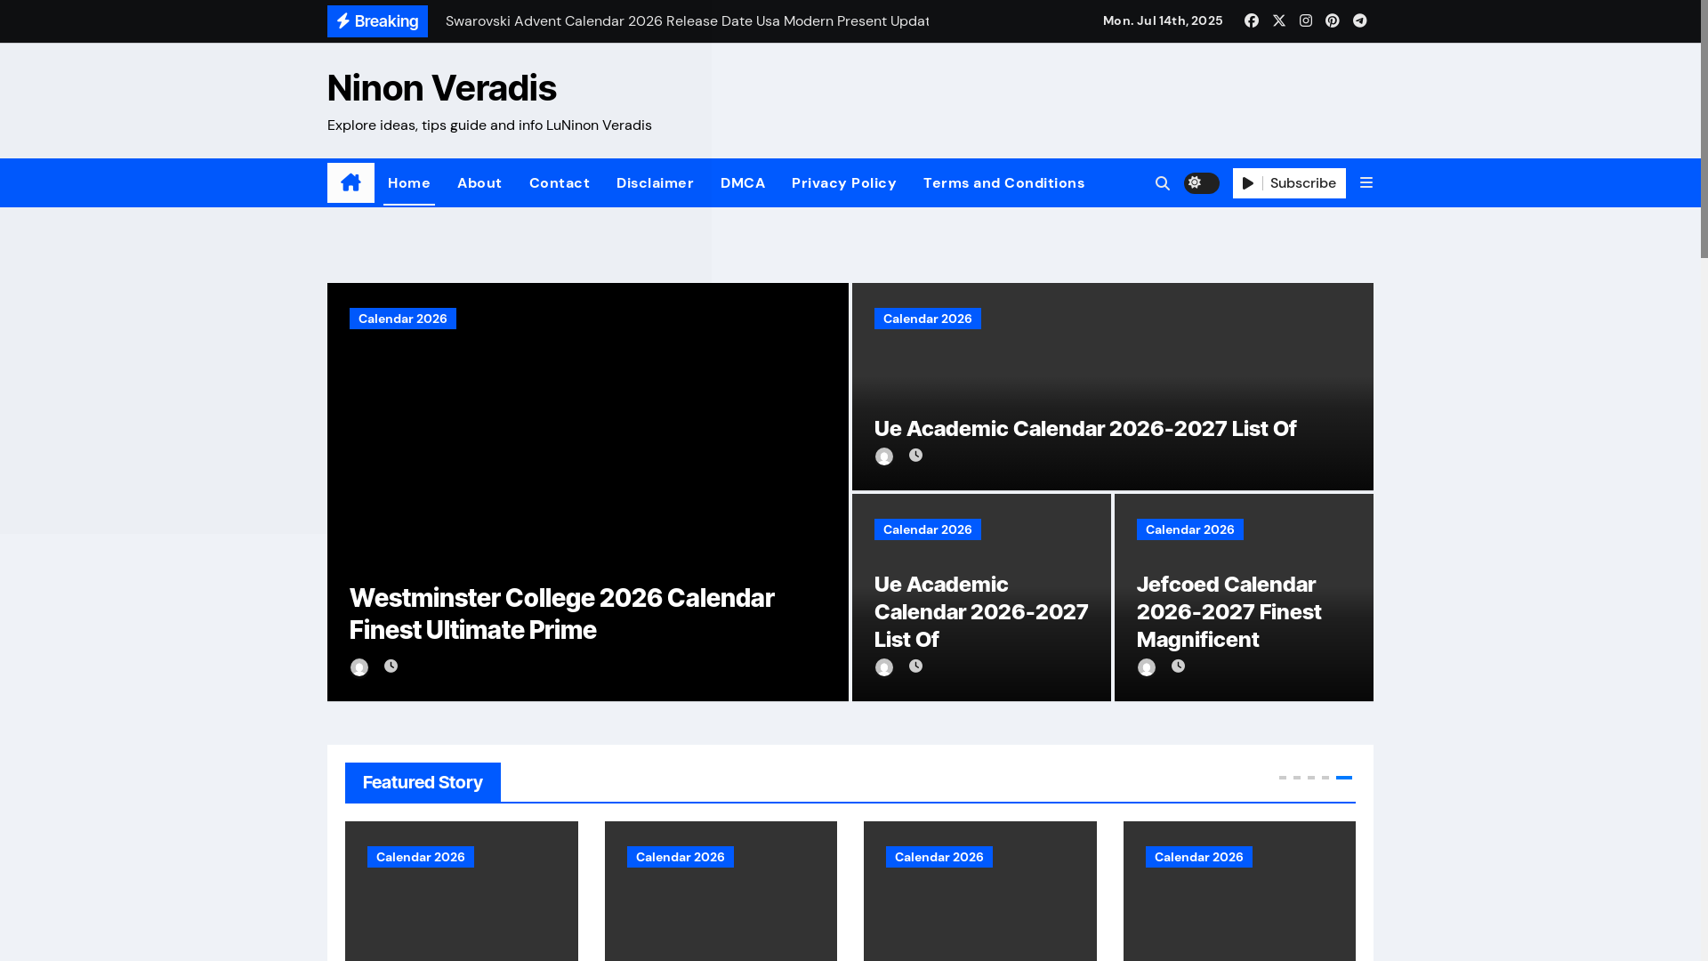Screen dimensions: 1708x961
Task: Click Calendar 2026 tag on Westminster card
Action: click(x=403, y=319)
